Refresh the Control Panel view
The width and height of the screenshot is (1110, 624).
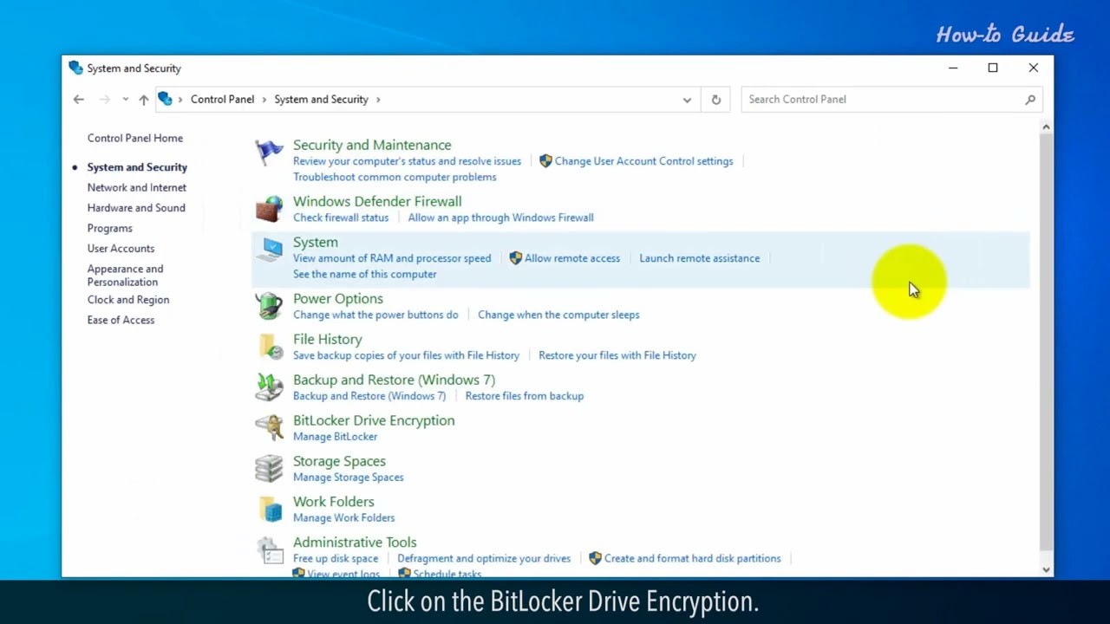[716, 99]
